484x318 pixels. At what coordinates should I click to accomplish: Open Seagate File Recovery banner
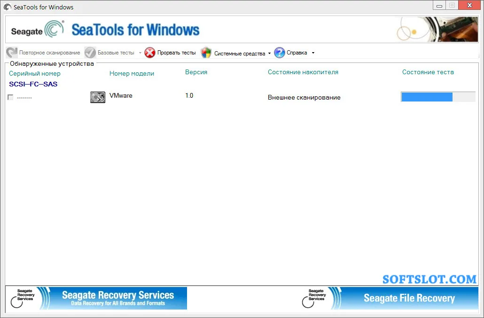(390, 298)
